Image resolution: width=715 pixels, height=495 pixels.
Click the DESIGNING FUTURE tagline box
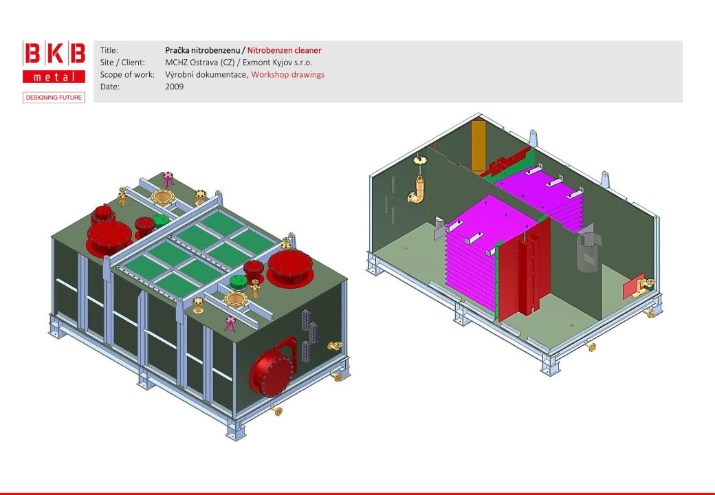click(54, 98)
